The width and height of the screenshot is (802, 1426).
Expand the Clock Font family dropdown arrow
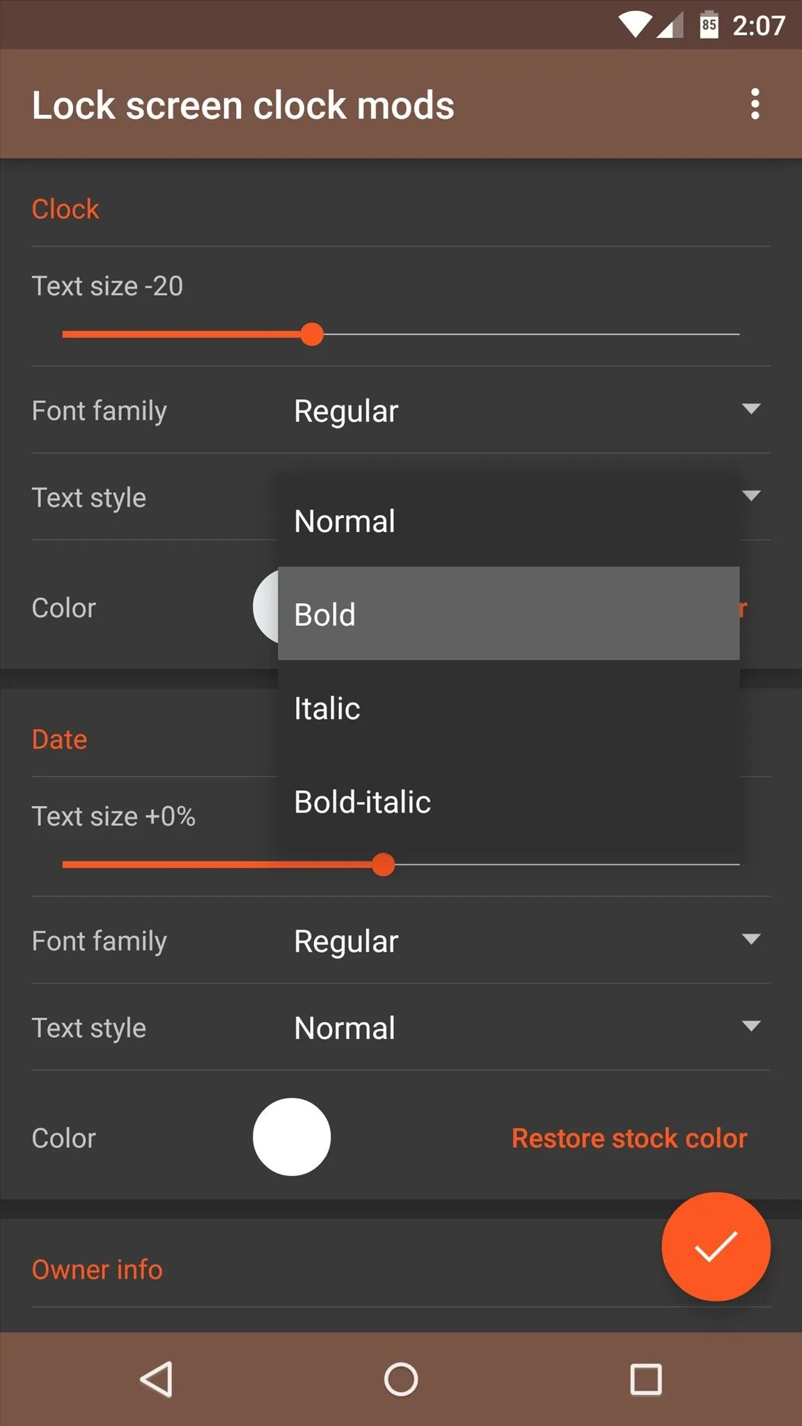(x=750, y=409)
